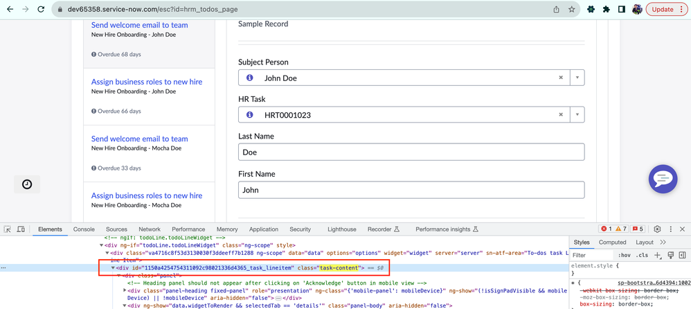
Task: Toggle the browser side panel icon
Action: pos(621,9)
